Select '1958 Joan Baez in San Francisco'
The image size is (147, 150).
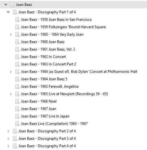[x=56, y=20]
